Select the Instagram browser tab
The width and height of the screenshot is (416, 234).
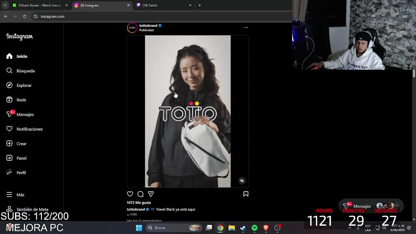[x=102, y=5]
